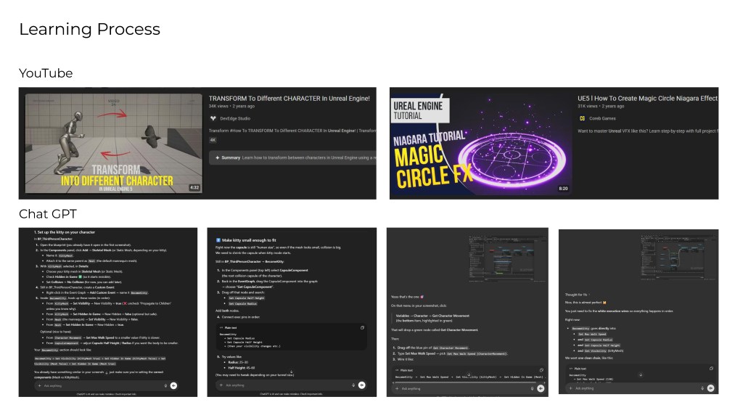
Task: Click the microphone icon in the first ChatGPT screenshot
Action: 165,386
